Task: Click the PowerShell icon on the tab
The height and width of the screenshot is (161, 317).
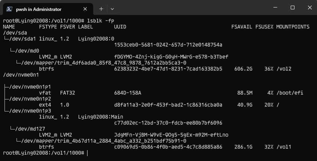Action: point(9,9)
